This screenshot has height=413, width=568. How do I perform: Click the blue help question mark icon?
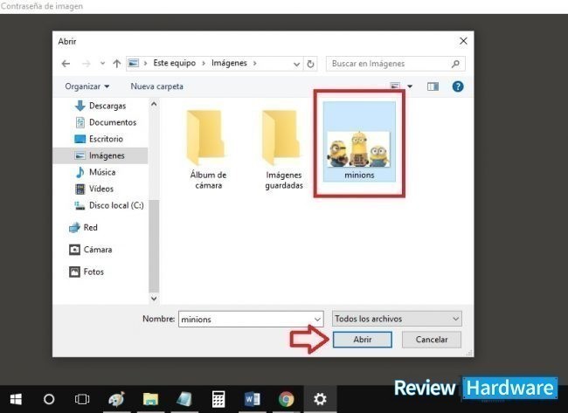[457, 86]
